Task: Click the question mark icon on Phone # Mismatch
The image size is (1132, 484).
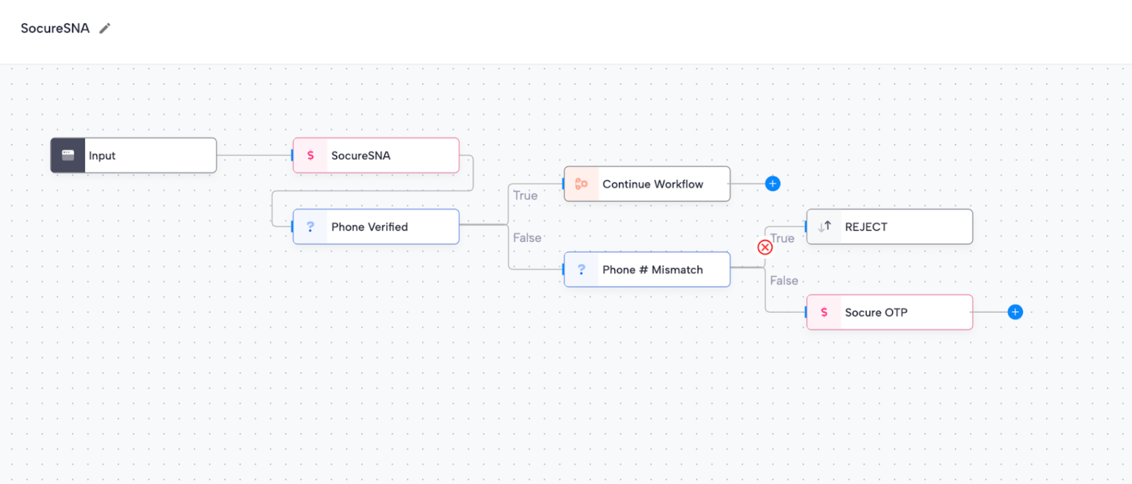Action: click(581, 270)
